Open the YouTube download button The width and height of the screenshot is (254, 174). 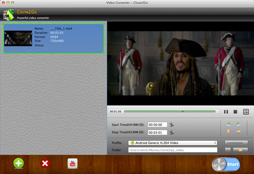tap(72, 163)
